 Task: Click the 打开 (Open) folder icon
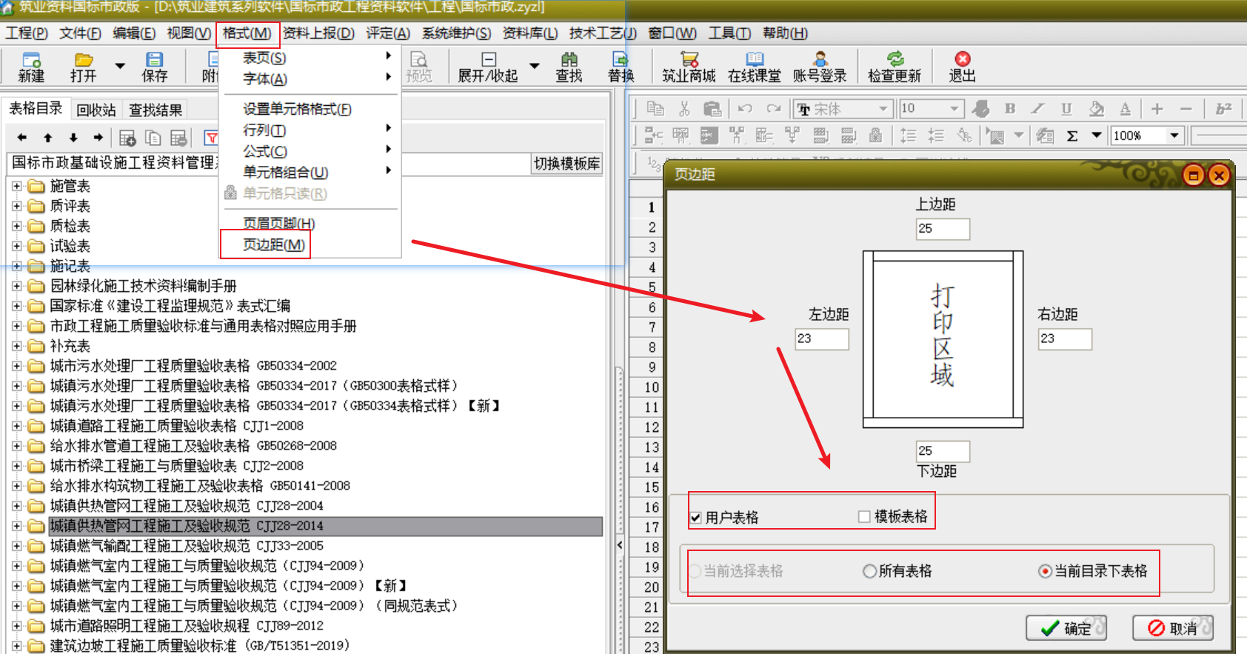click(x=84, y=60)
